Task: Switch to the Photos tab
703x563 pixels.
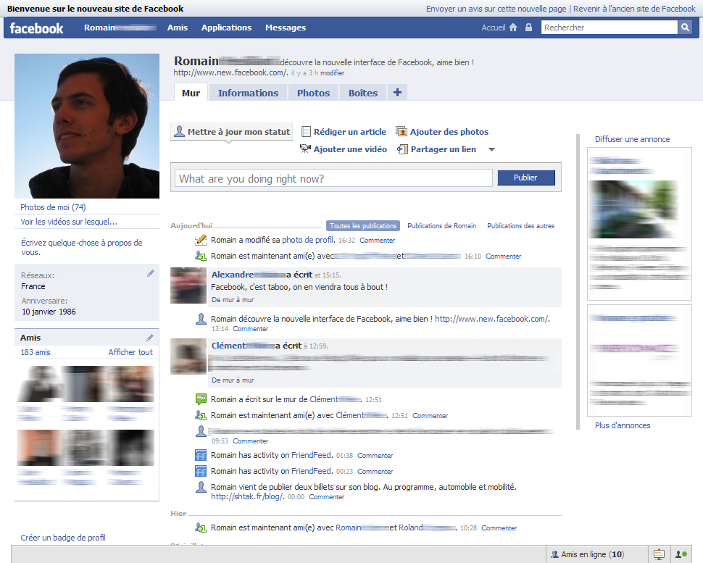Action: (x=313, y=93)
